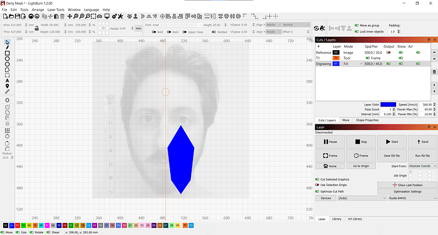Image resolution: width=438 pixels, height=235 pixels.
Task: Open the Fill mode dropdown for Engraving layer
Action: coord(353,64)
